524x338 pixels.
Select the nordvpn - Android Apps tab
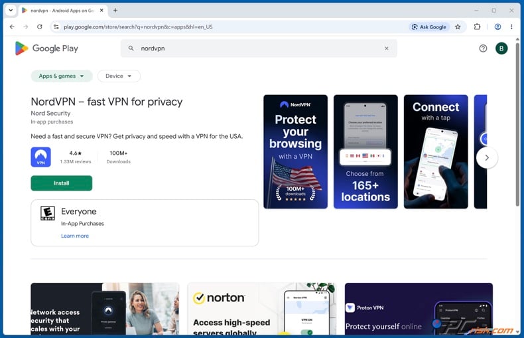(62, 11)
